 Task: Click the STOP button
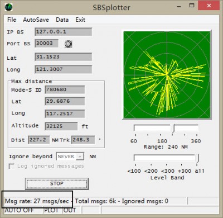point(57,184)
